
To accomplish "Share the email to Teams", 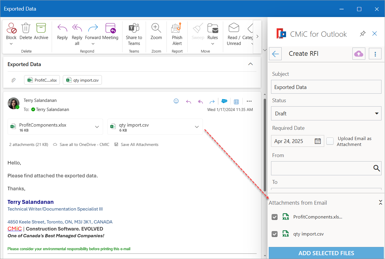I will [134, 34].
